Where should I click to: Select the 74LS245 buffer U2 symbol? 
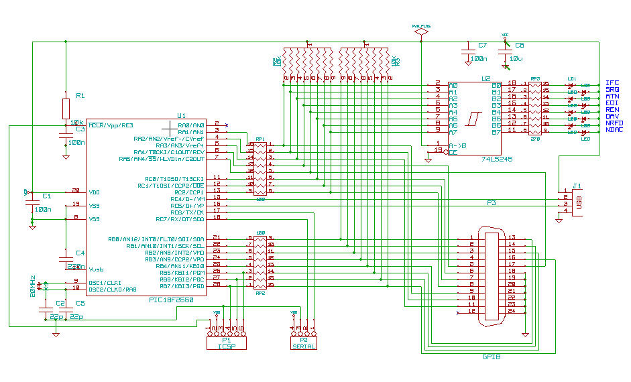475,118
